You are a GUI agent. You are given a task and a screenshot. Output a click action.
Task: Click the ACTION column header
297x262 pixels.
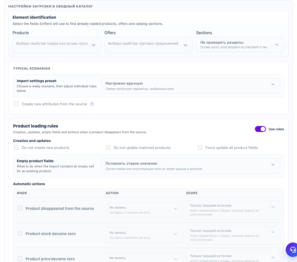[x=112, y=193]
